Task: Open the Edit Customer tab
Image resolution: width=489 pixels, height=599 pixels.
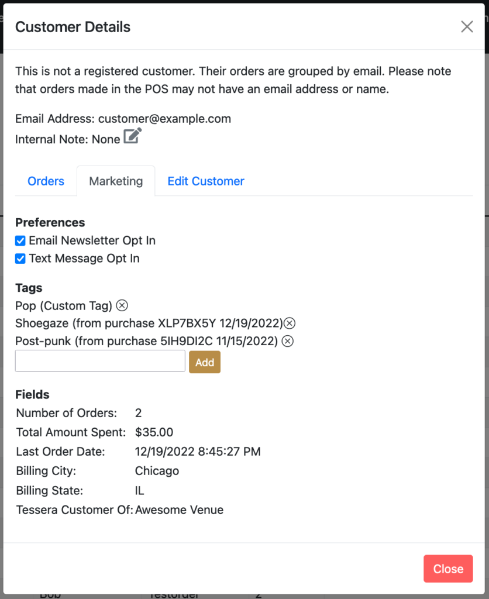Action: [x=206, y=181]
